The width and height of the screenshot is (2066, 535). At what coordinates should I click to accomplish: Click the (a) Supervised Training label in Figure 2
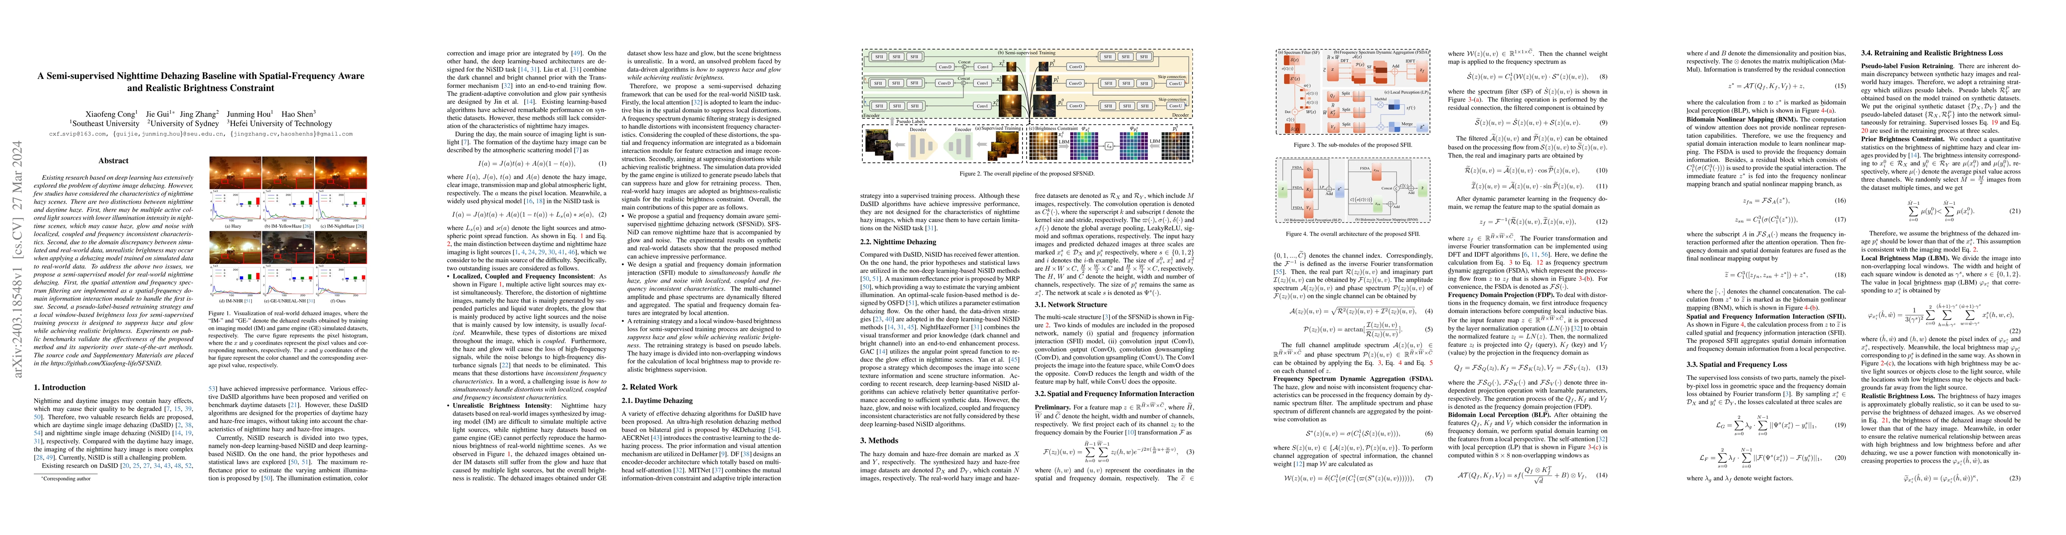(998, 128)
